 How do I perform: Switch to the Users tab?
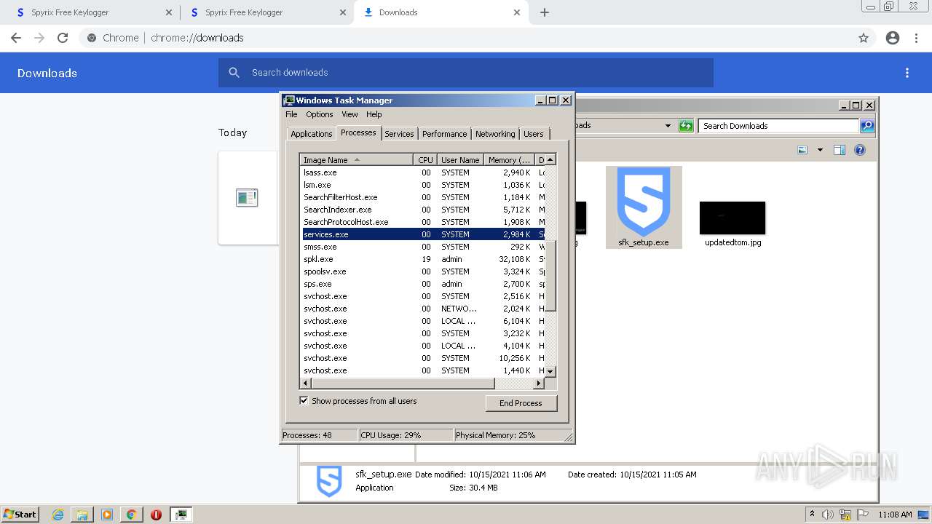(534, 134)
